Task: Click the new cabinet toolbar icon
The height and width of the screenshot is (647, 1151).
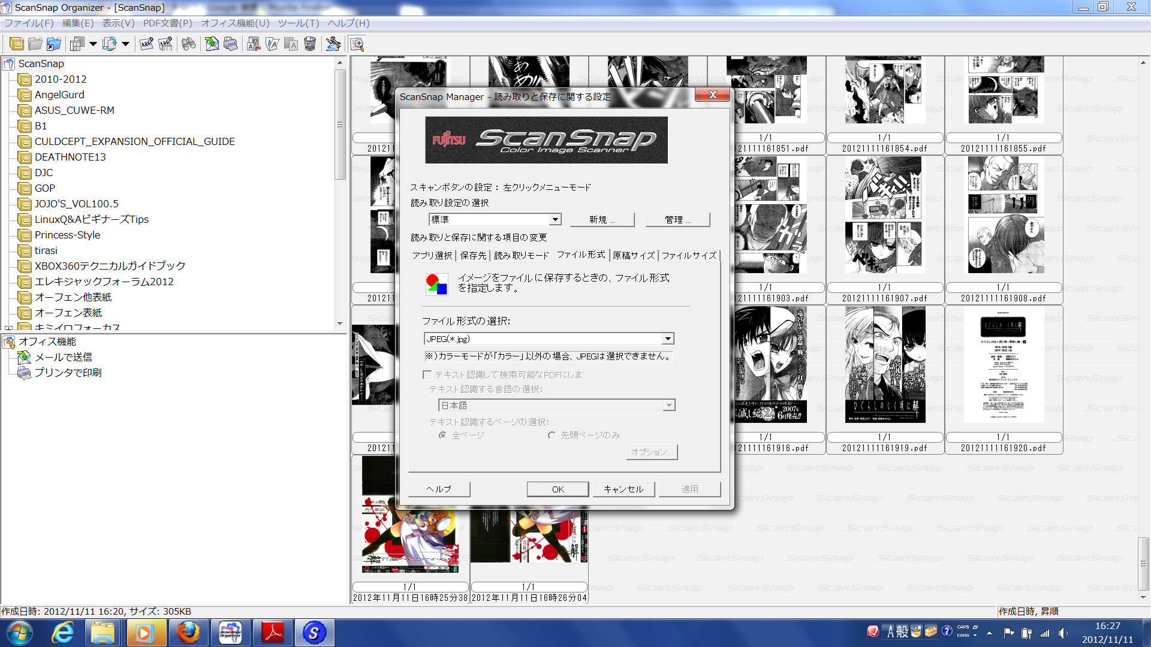Action: click(x=16, y=44)
